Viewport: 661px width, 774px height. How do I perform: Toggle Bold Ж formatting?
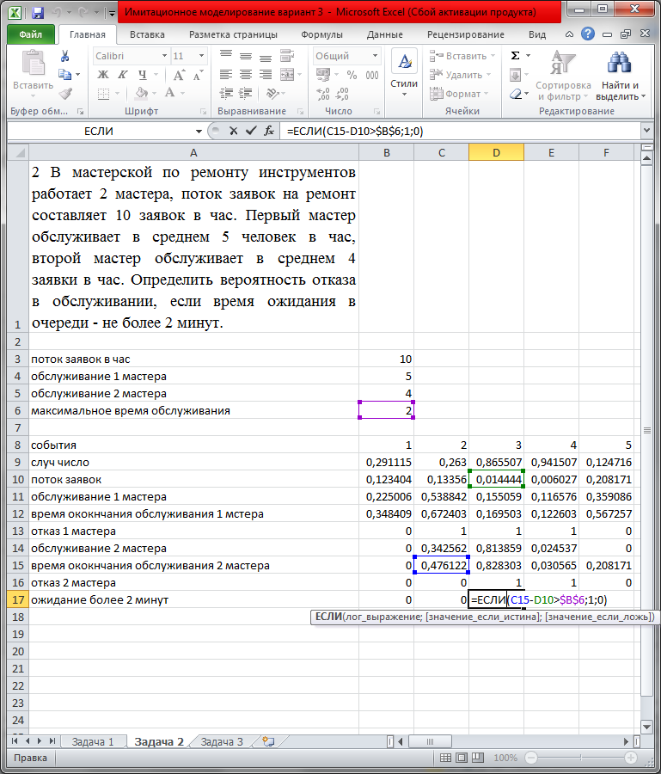click(103, 75)
